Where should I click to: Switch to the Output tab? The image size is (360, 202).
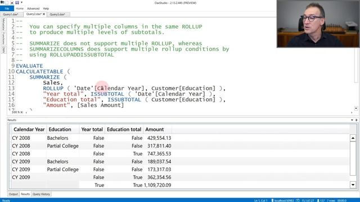tap(13, 194)
